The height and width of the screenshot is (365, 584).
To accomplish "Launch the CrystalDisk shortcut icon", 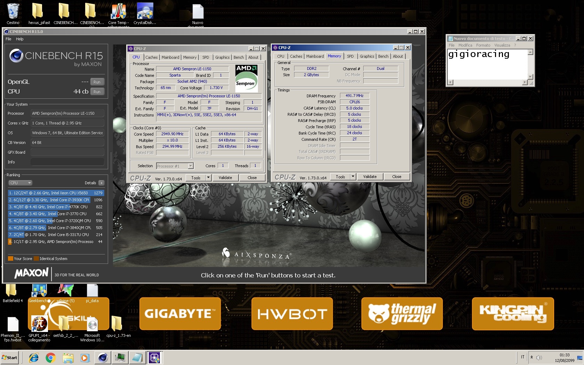I will (145, 14).
